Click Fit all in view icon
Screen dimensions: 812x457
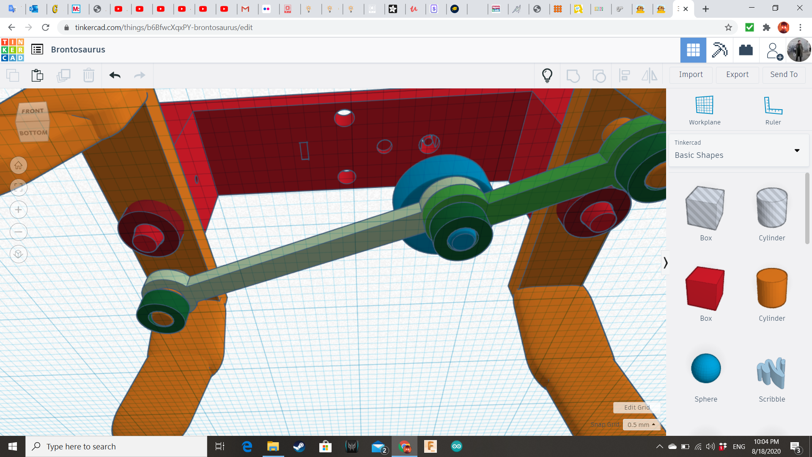(x=19, y=187)
